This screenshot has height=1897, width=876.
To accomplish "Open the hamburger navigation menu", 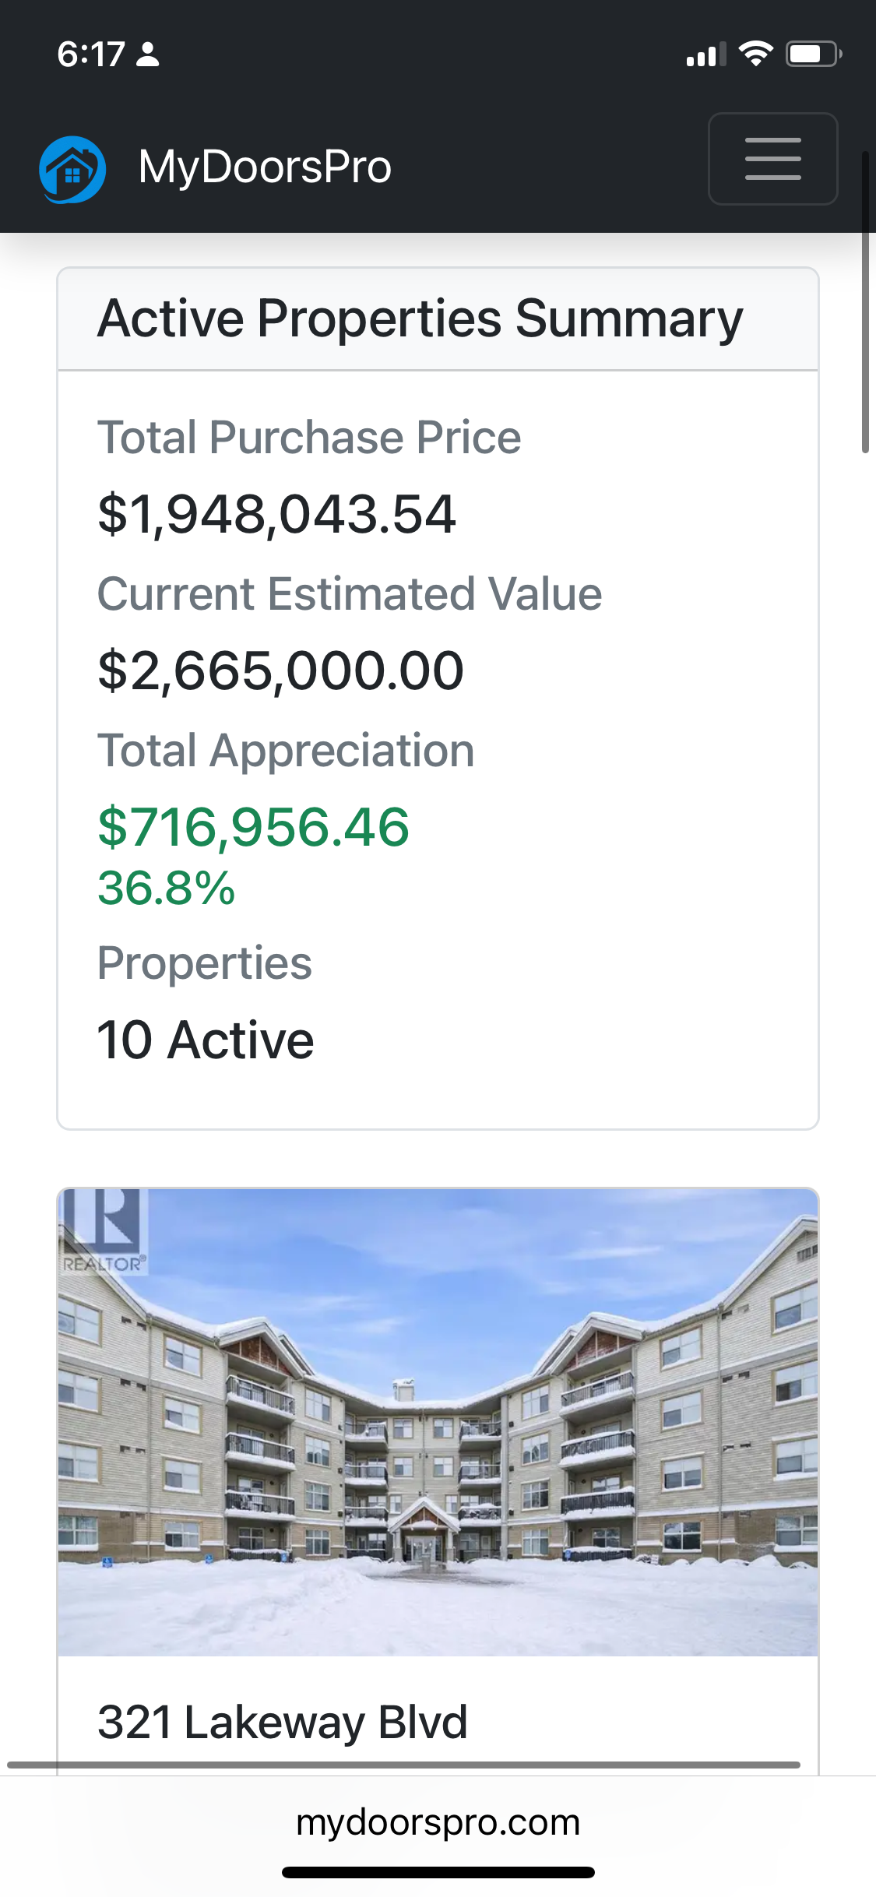I will (x=772, y=159).
